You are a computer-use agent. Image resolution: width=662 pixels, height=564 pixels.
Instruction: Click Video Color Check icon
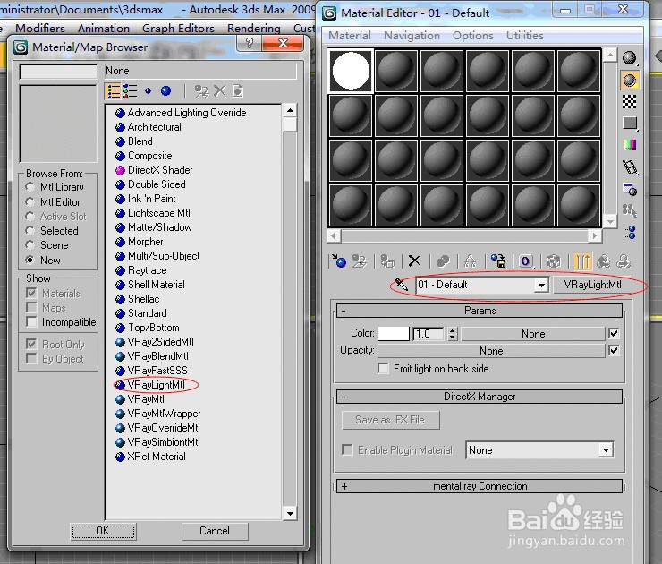(630, 145)
